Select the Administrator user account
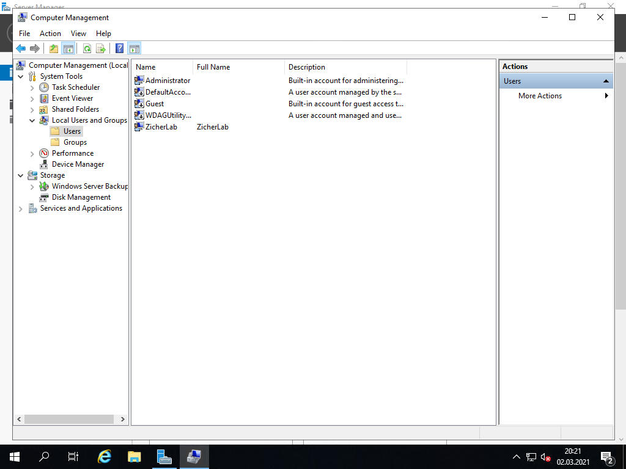 click(167, 81)
